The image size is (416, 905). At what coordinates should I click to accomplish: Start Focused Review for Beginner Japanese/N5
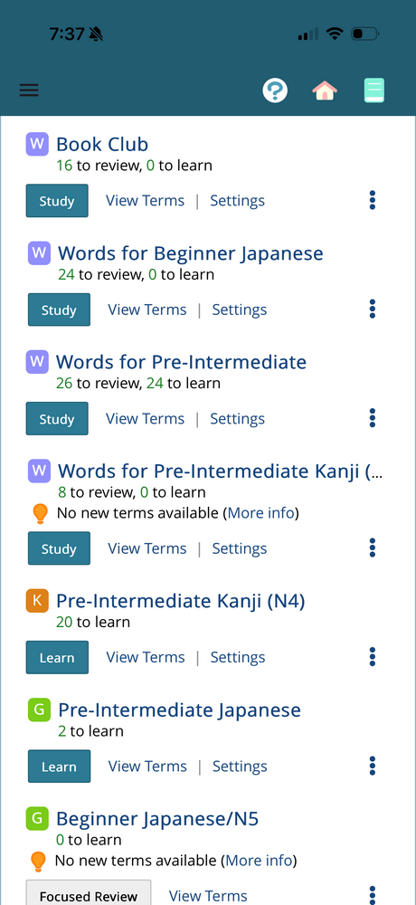(x=89, y=893)
